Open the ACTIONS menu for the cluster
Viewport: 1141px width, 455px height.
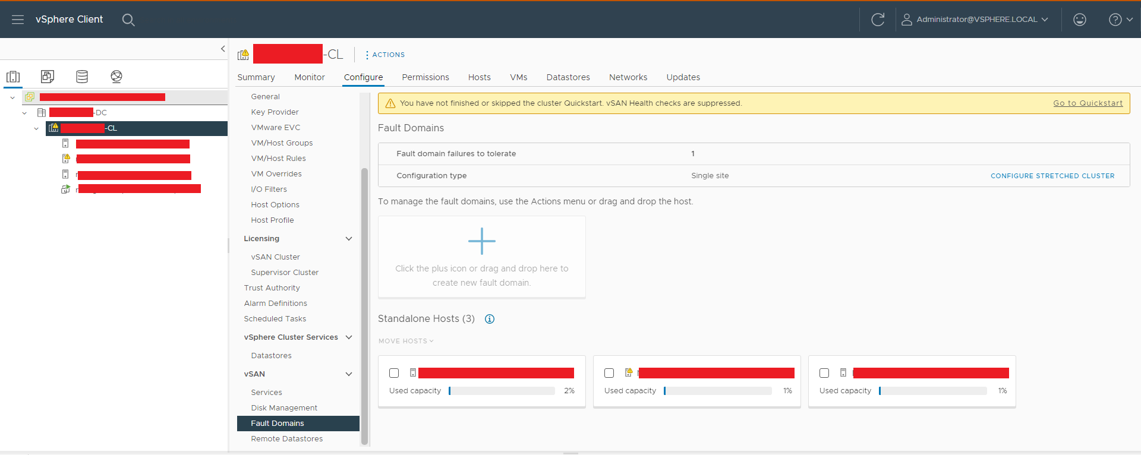pos(385,55)
